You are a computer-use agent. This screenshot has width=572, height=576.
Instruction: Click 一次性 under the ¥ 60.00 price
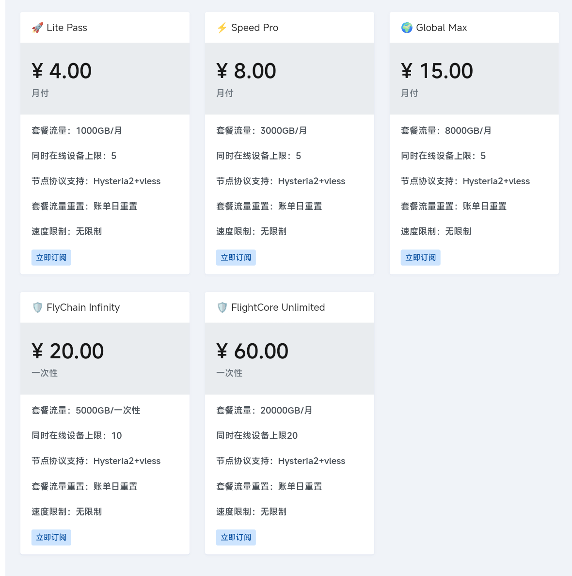[x=229, y=373]
